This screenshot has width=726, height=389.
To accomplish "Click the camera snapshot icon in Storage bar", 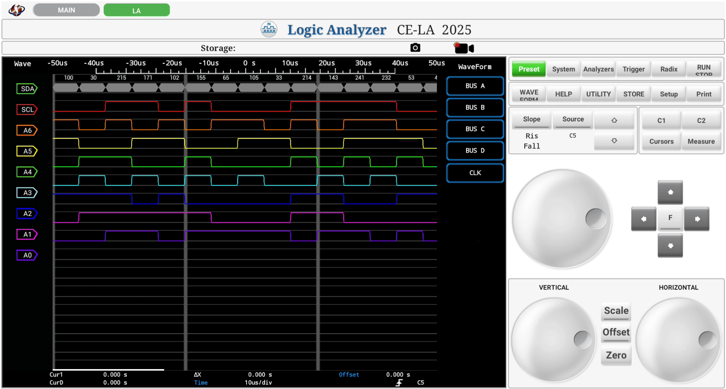I will click(x=415, y=48).
